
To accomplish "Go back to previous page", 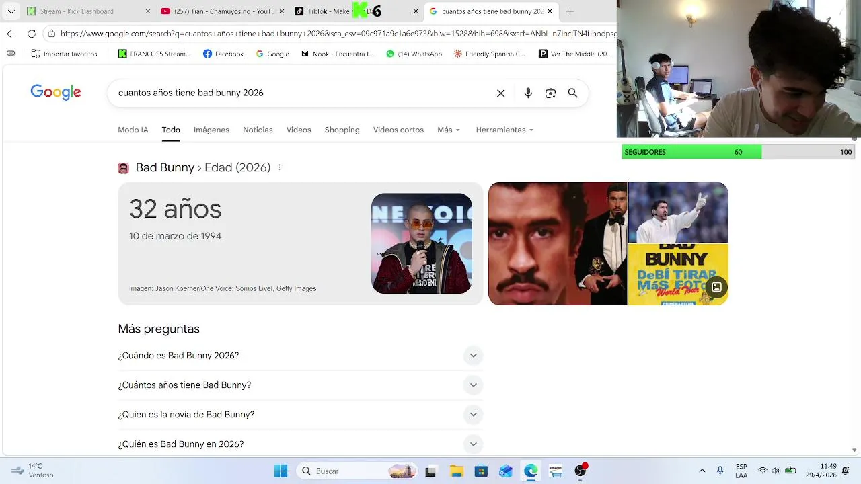I will click(x=11, y=34).
